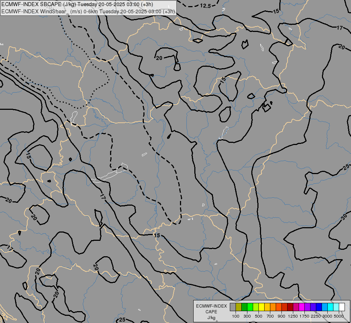Choose the sky blue swatch ending at 3000

tap(324, 307)
